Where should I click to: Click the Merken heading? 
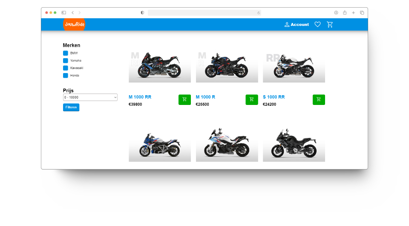click(72, 45)
